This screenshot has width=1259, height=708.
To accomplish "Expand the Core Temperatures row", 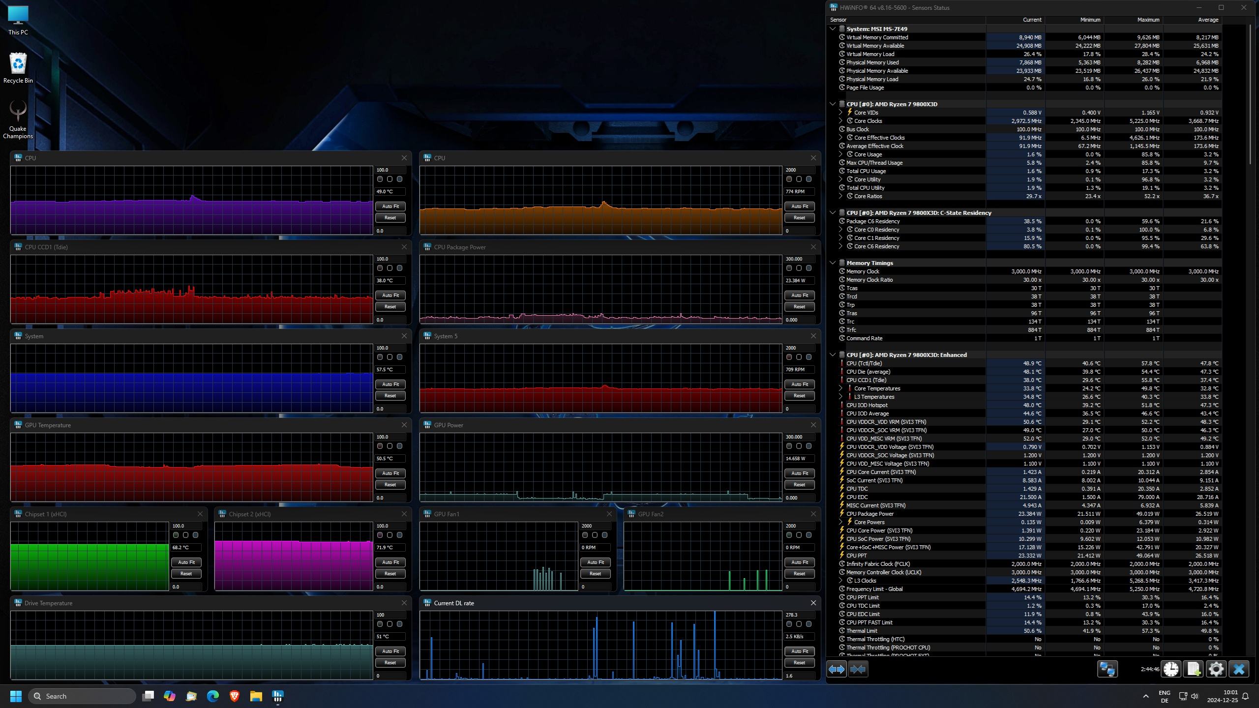I will 840,388.
